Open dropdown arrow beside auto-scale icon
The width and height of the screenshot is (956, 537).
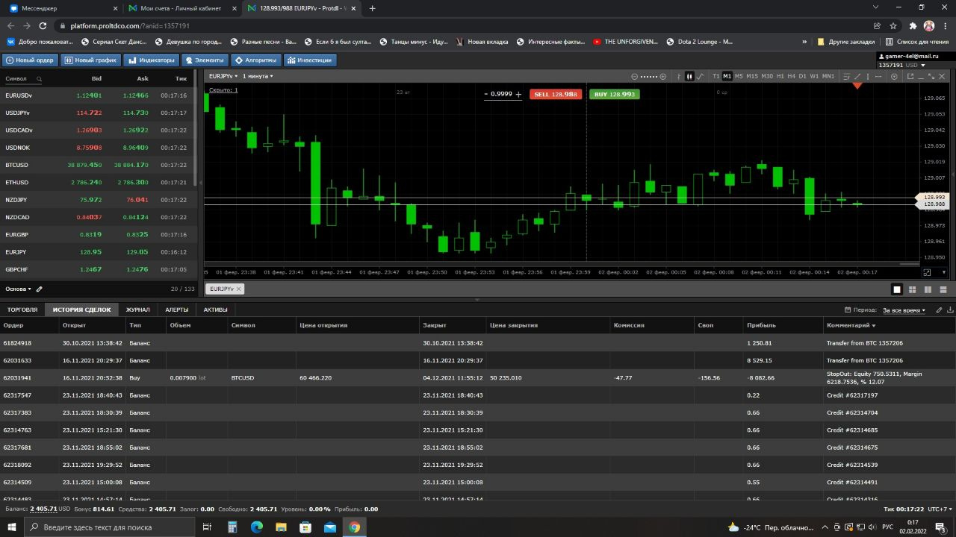coord(943,273)
